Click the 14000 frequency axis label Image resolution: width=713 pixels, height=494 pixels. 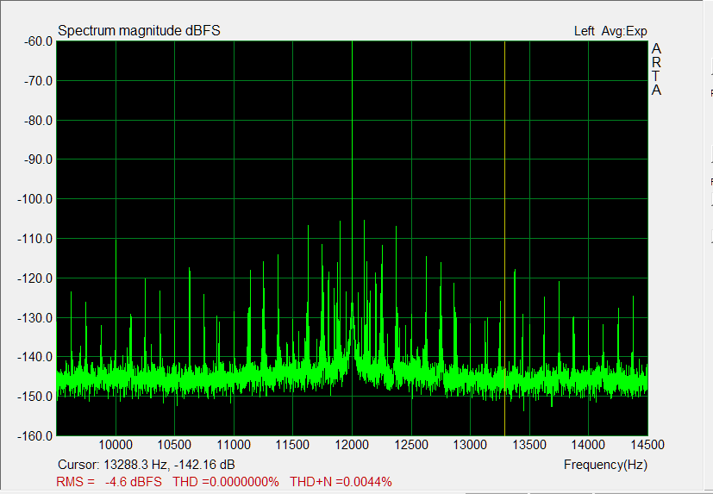click(x=588, y=444)
